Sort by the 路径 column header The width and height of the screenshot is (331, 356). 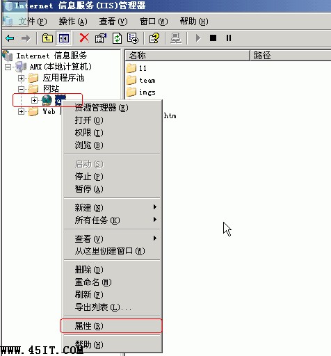coord(291,56)
